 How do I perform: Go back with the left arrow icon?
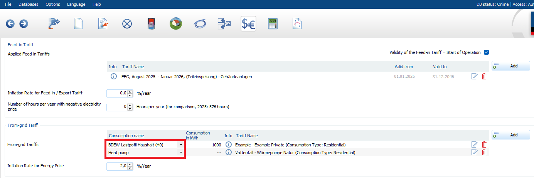coord(10,24)
